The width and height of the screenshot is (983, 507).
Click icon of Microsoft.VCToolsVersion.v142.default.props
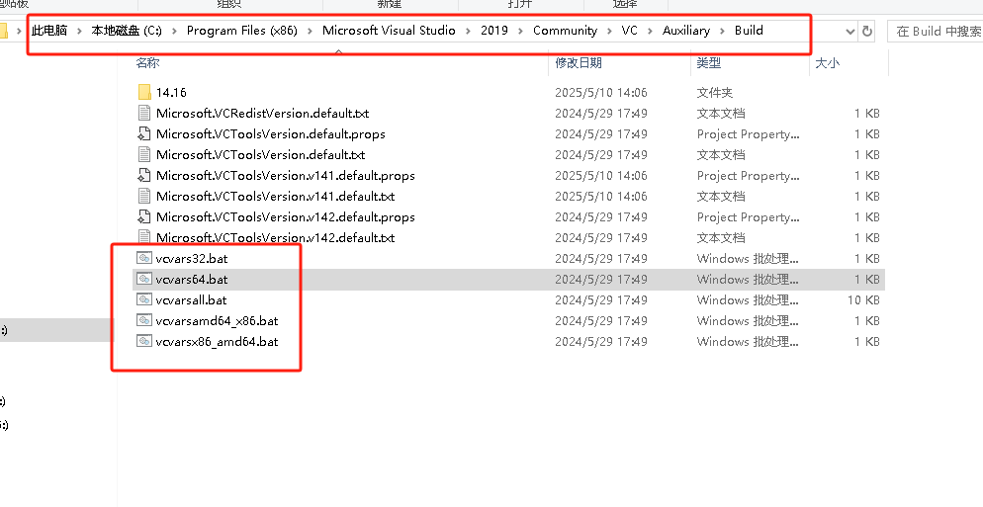click(144, 216)
